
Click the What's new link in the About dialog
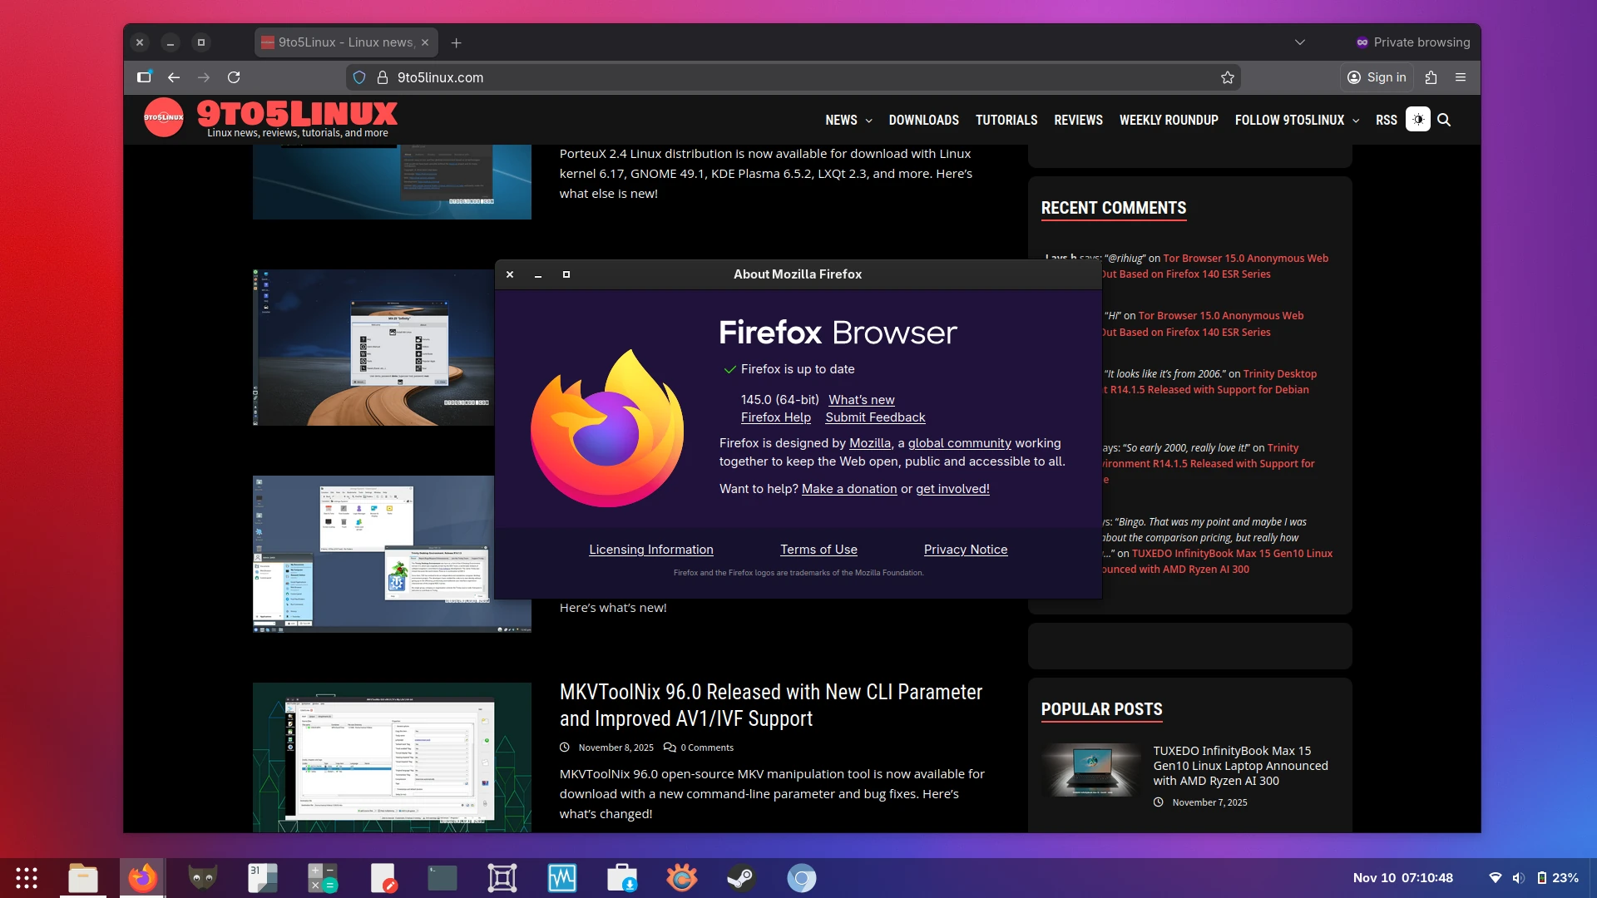[x=861, y=400]
